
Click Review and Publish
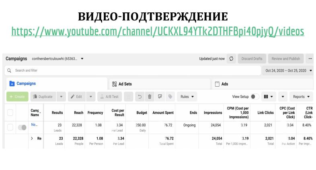(286, 59)
